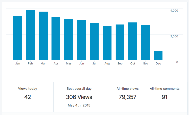Click the All-time comments heading

pyautogui.click(x=165, y=89)
